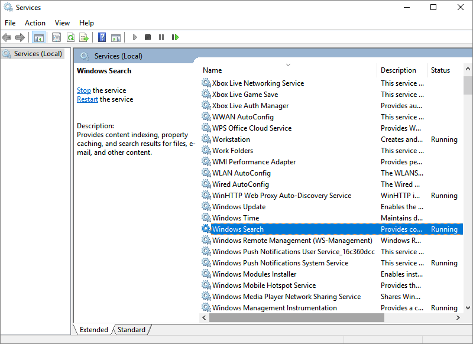473x344 pixels.
Task: Click the Restart service link
Action: (87, 99)
